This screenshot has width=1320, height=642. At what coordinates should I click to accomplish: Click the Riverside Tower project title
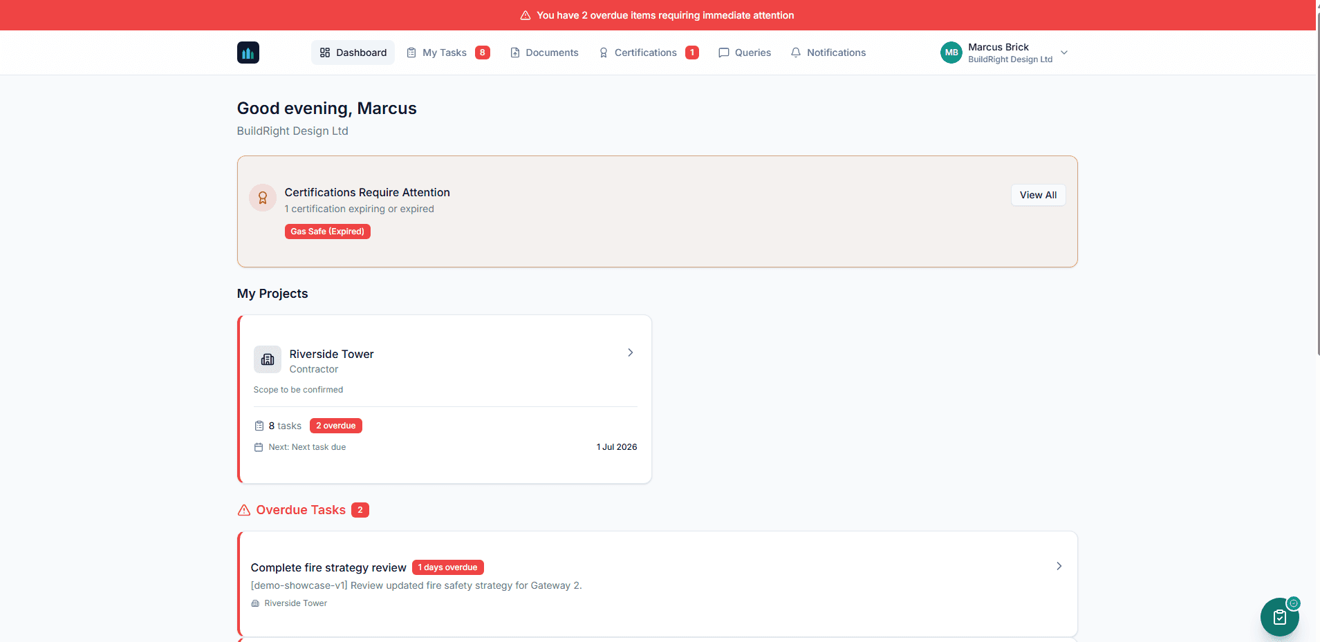[x=331, y=354]
